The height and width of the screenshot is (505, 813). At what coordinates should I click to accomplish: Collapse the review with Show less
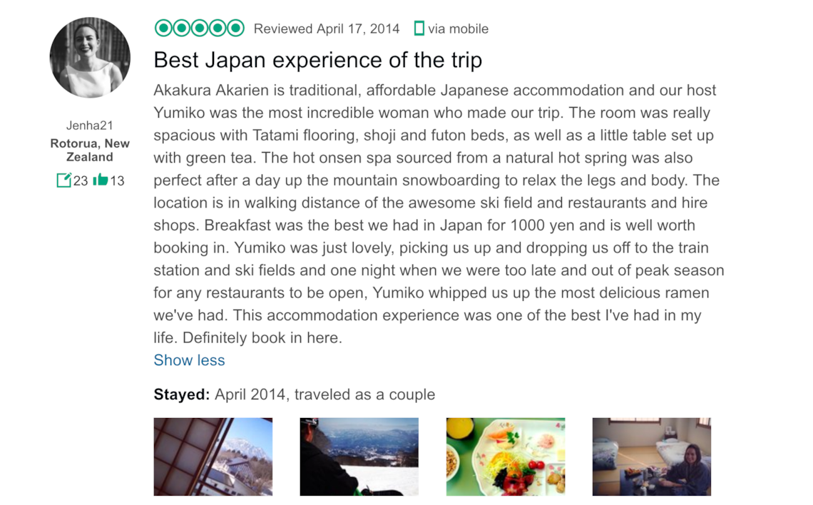coord(189,359)
